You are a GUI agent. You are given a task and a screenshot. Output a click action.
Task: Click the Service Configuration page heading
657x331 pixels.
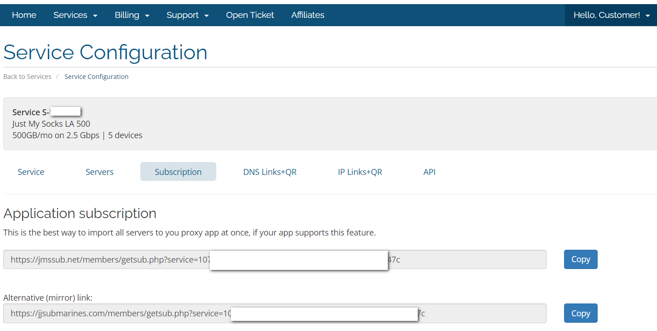[x=105, y=52]
